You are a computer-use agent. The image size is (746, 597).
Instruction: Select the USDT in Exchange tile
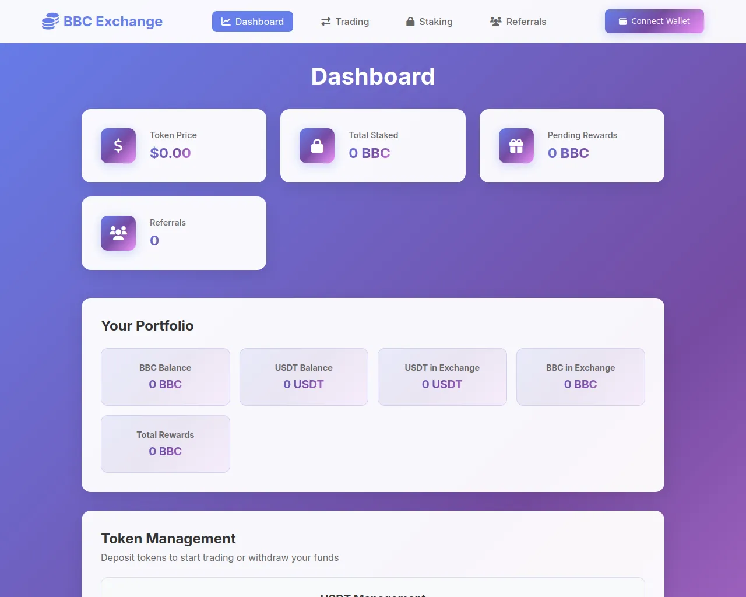442,377
